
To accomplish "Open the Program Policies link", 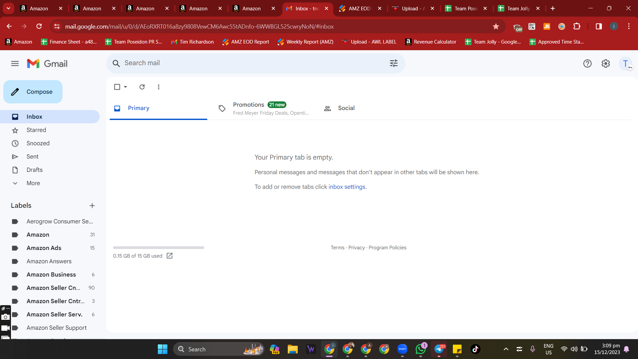I will pyautogui.click(x=387, y=248).
